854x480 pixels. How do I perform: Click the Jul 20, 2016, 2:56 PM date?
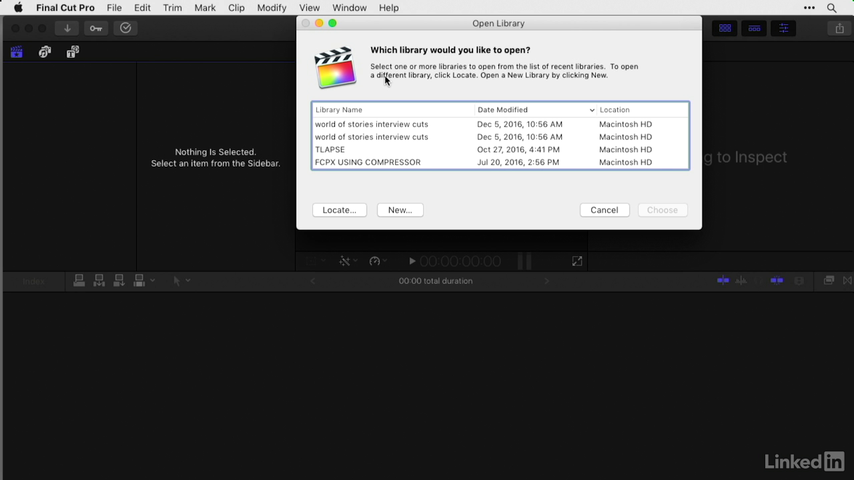click(x=518, y=162)
